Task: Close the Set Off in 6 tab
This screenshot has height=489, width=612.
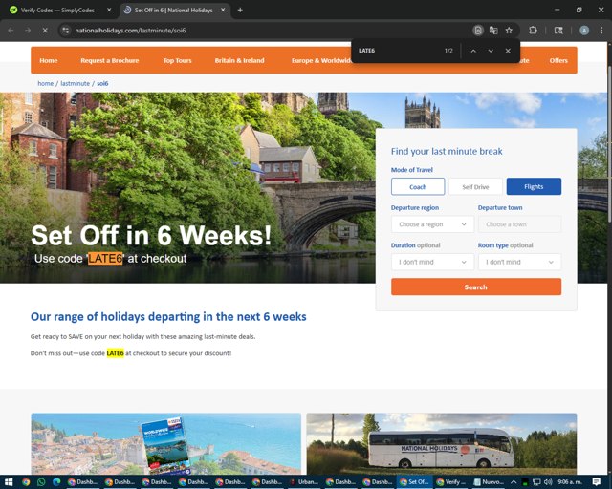Action: point(223,11)
